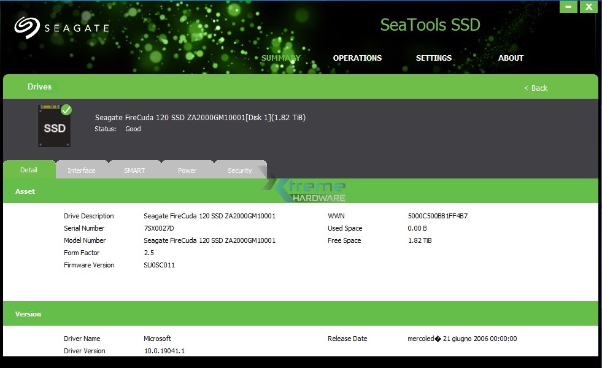
Task: Click the Drives header label
Action: point(39,86)
